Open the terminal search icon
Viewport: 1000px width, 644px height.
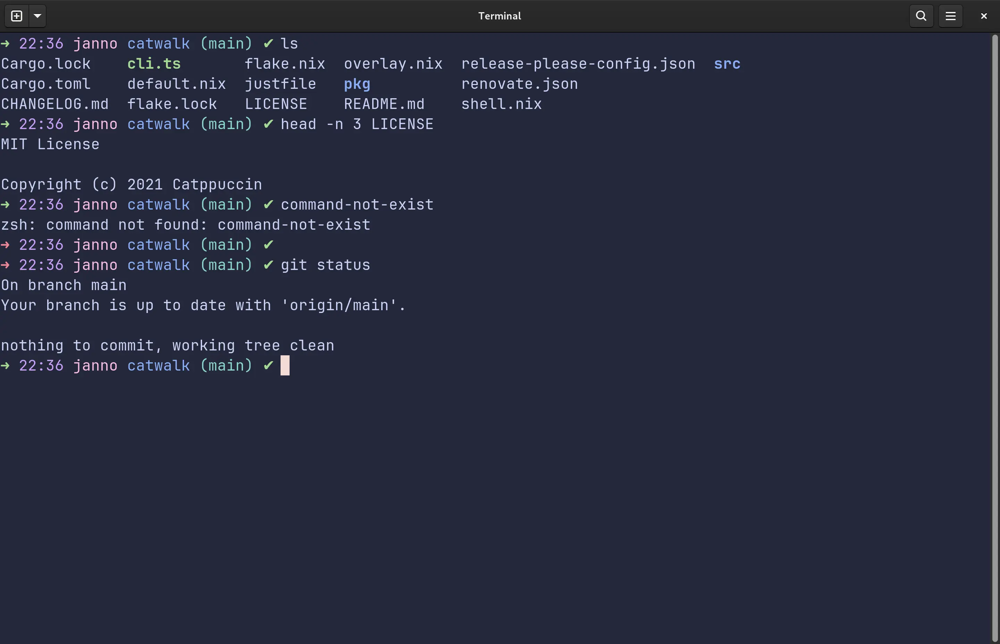921,16
